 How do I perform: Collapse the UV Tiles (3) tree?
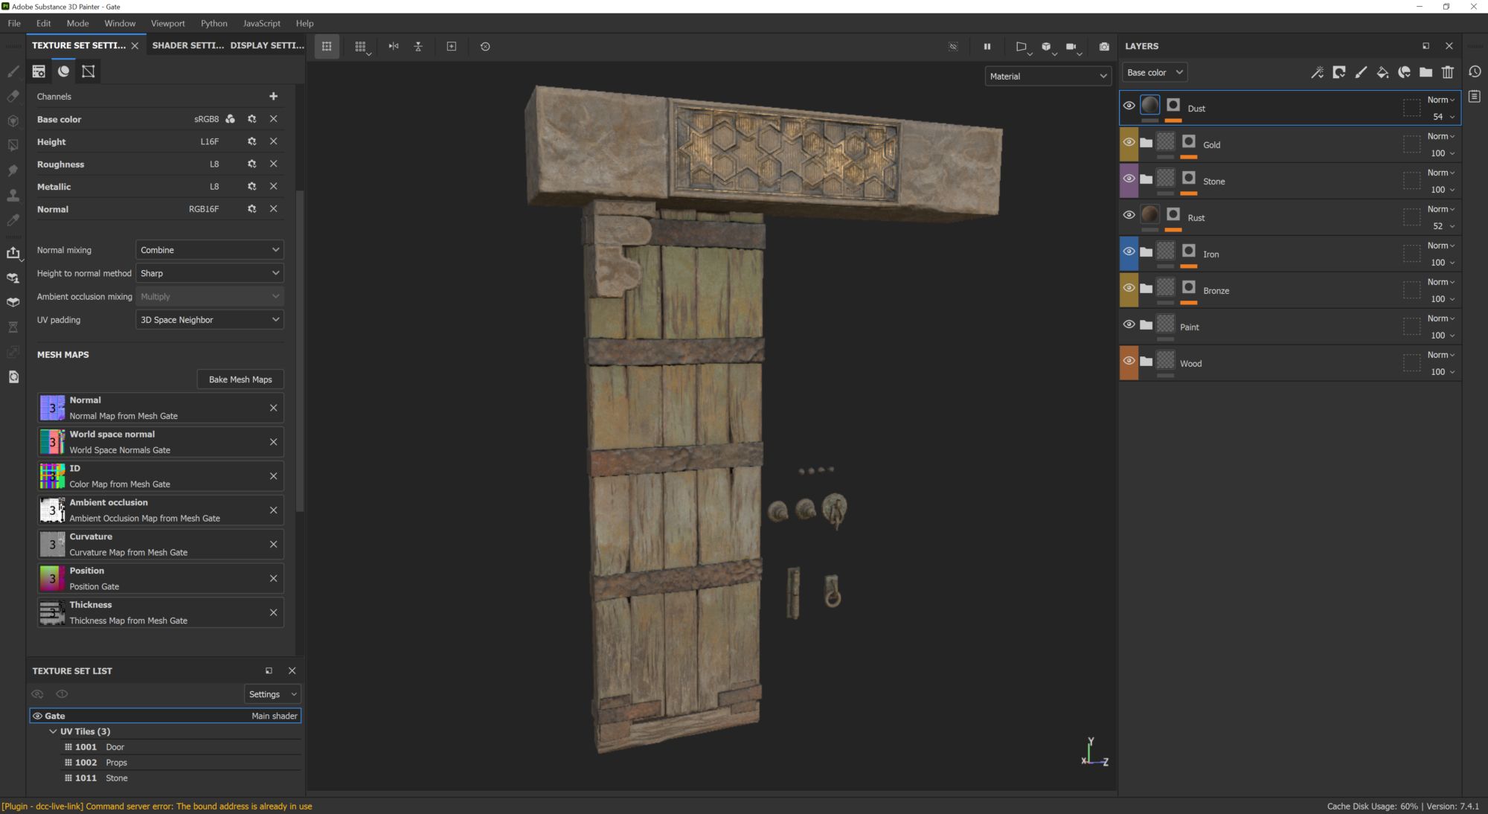pos(53,731)
